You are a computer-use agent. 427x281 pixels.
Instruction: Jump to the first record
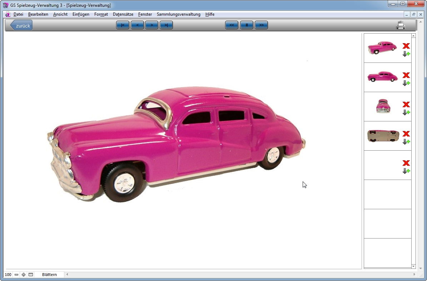point(123,25)
